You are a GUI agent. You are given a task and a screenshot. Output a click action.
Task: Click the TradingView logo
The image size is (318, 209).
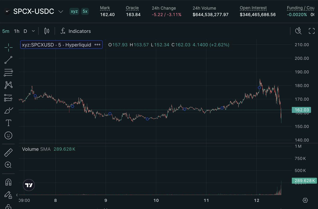click(29, 185)
